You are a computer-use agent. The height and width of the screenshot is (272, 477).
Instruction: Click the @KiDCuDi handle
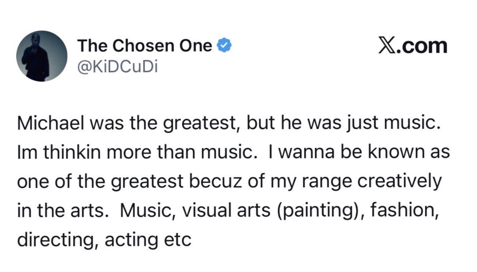[117, 67]
